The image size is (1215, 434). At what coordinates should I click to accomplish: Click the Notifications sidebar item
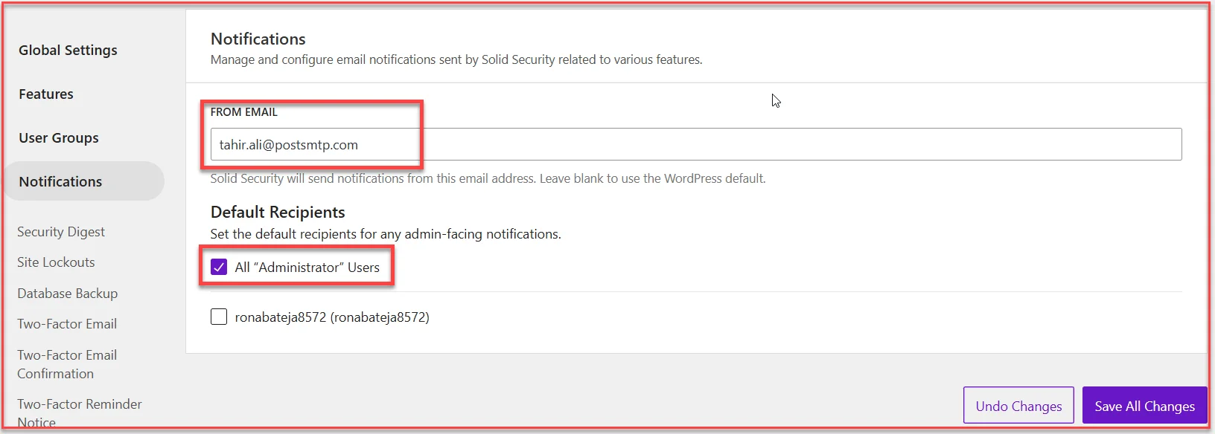(61, 182)
